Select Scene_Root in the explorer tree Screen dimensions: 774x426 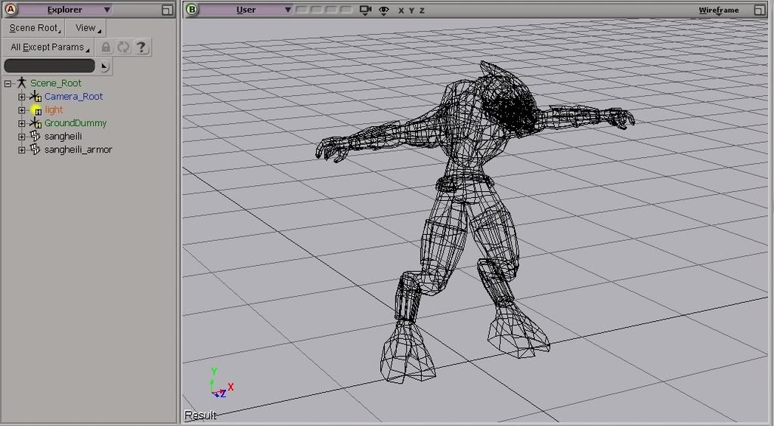point(56,83)
